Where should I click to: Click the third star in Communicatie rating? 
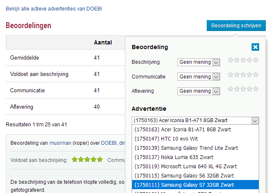[x=243, y=75]
